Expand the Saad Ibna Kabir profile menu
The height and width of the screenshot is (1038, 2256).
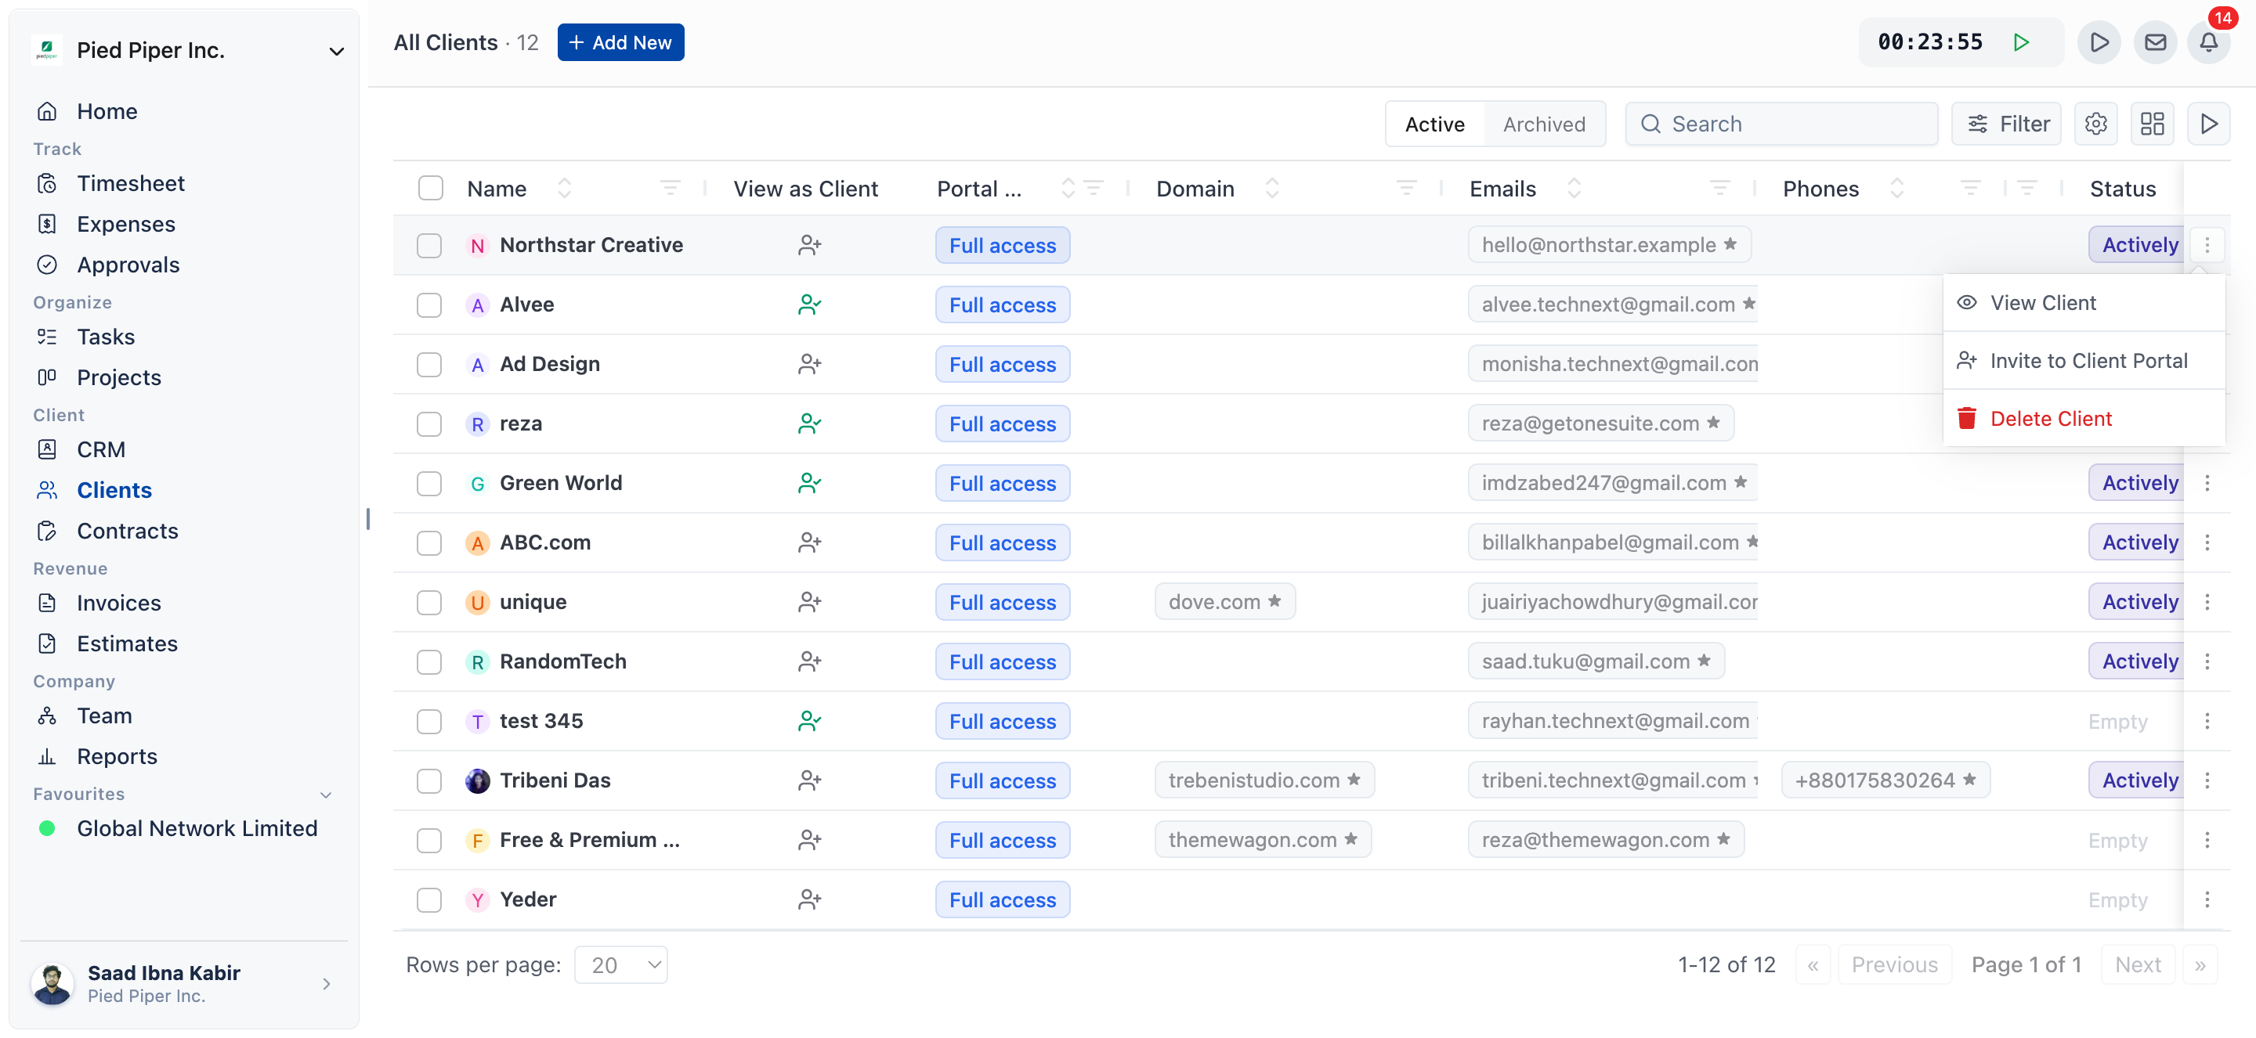327,984
